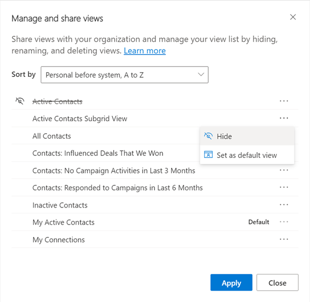The width and height of the screenshot is (310, 302).
Task: Expand the Sort by dropdown
Action: click(124, 75)
